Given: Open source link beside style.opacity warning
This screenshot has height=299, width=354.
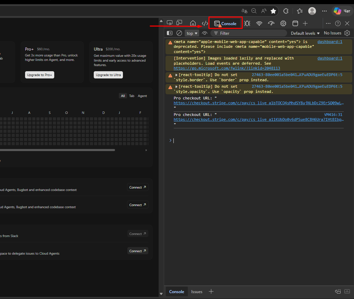Looking at the screenshot, I should click(x=297, y=86).
